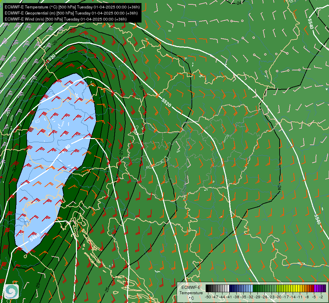The image size is (329, 303).
Task: Click the 5540 contour label on the lower right side
Action: pyautogui.click(x=318, y=219)
